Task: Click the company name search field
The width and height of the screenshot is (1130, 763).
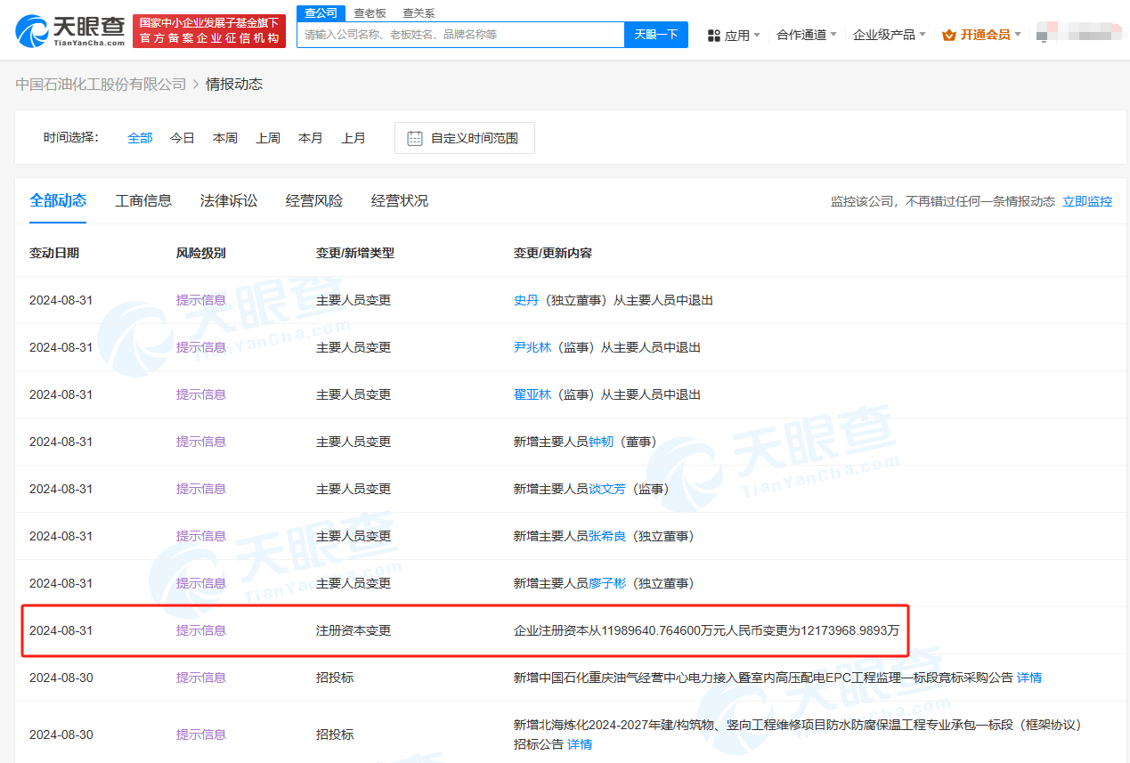Action: [460, 35]
